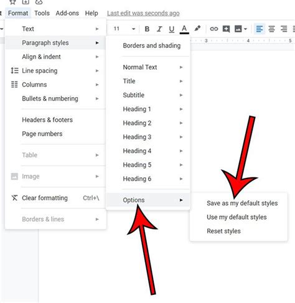Select right align in toolbar
The image size is (295, 303).
coord(284,29)
